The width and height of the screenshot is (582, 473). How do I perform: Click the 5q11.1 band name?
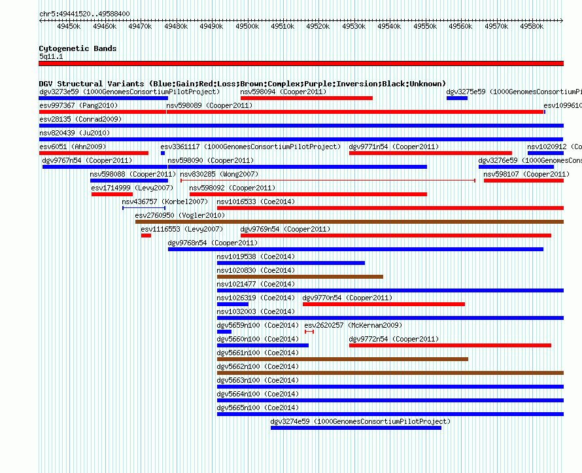point(51,56)
